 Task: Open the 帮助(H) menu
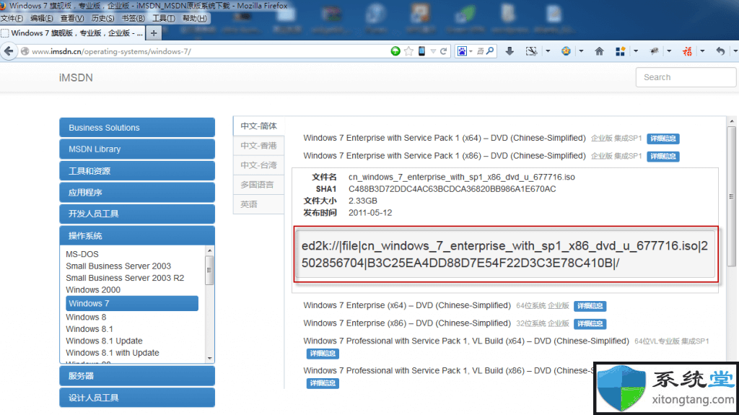[194, 18]
